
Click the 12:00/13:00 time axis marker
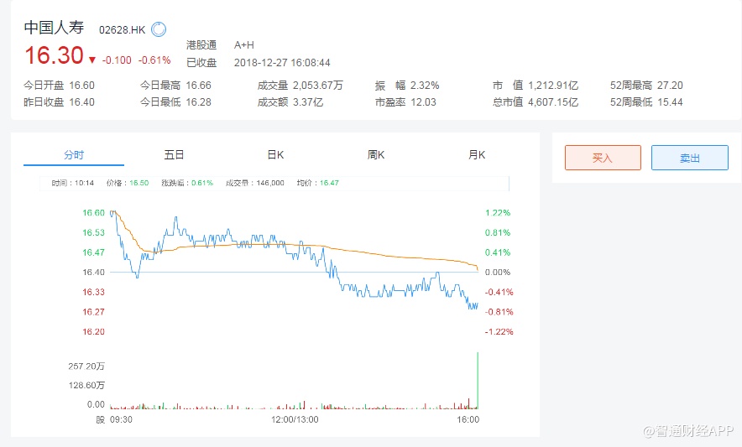(294, 419)
